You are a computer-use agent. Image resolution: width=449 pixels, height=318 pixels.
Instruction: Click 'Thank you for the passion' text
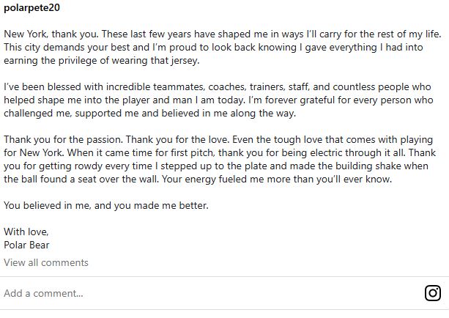click(66, 140)
